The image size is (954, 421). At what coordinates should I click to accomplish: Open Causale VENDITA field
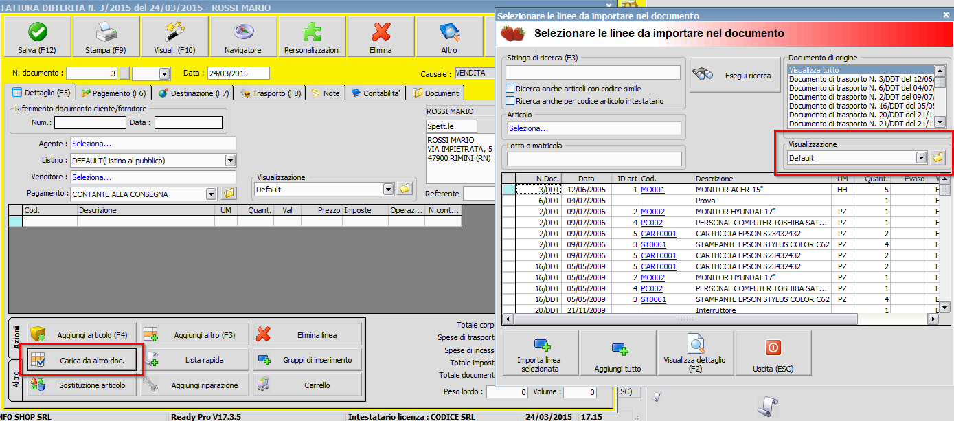[x=474, y=73]
